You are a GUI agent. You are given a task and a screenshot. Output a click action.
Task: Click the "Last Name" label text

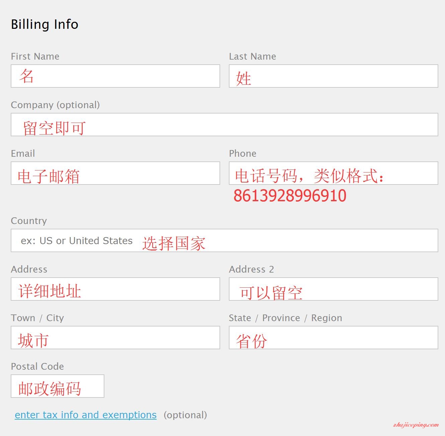click(252, 56)
